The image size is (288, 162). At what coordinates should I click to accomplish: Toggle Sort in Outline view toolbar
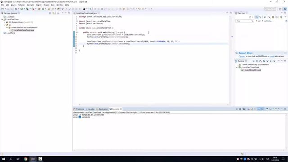[x=260, y=61]
